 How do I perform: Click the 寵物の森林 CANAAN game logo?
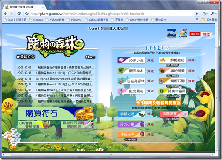coord(55,45)
